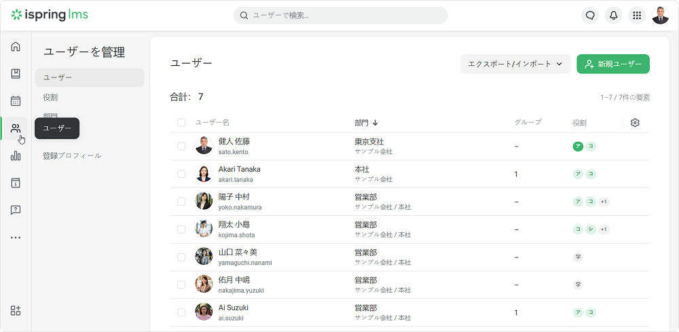Screen dimensions: 679x332
Task: Open the chat messages bubble icon
Action: coord(591,16)
